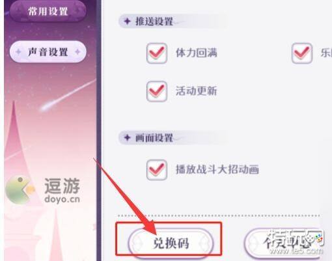Click the star icon beside 推送设置

coord(127,21)
